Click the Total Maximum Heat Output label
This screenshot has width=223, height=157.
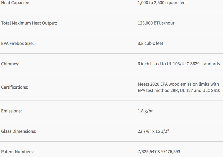pos(29,23)
